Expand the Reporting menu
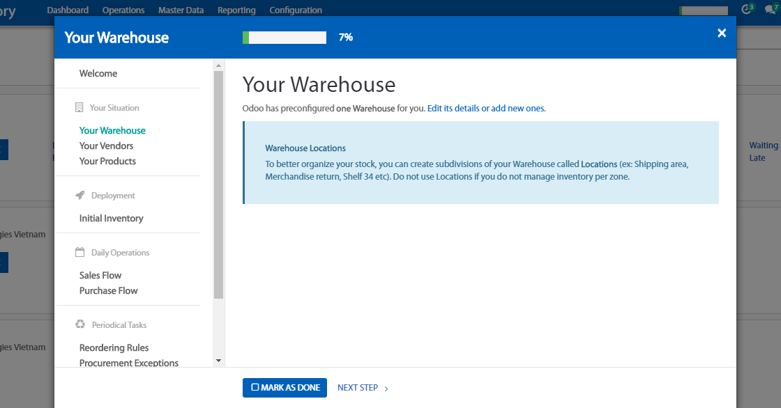This screenshot has width=781, height=408. coord(236,10)
